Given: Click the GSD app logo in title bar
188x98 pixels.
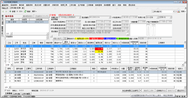Looking at the screenshot, I should 2,2.
